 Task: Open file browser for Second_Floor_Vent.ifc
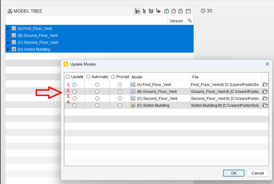[x=265, y=99]
